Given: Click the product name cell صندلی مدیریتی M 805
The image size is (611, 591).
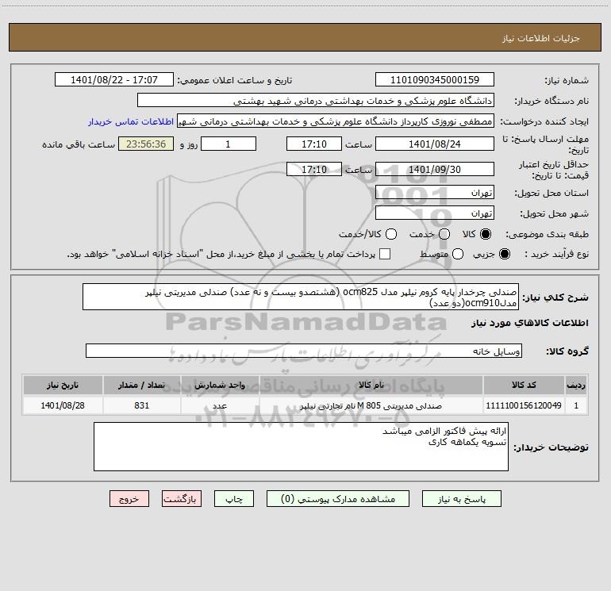Looking at the screenshot, I should [371, 405].
